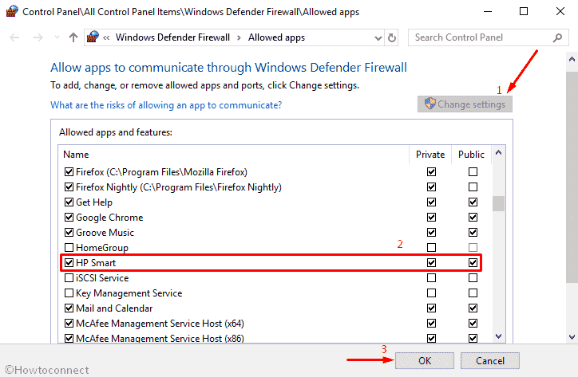
Task: Toggle Private checkbox for Firefox
Action: coord(431,172)
